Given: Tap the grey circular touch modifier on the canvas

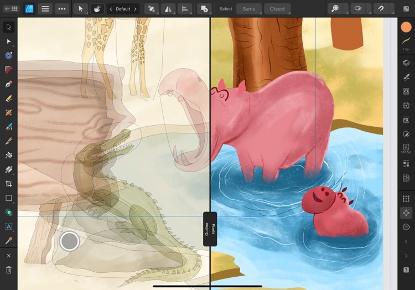Looking at the screenshot, I should click(x=69, y=241).
